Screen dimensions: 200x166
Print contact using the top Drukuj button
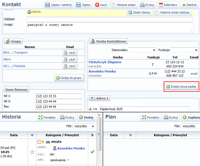coord(147,5)
